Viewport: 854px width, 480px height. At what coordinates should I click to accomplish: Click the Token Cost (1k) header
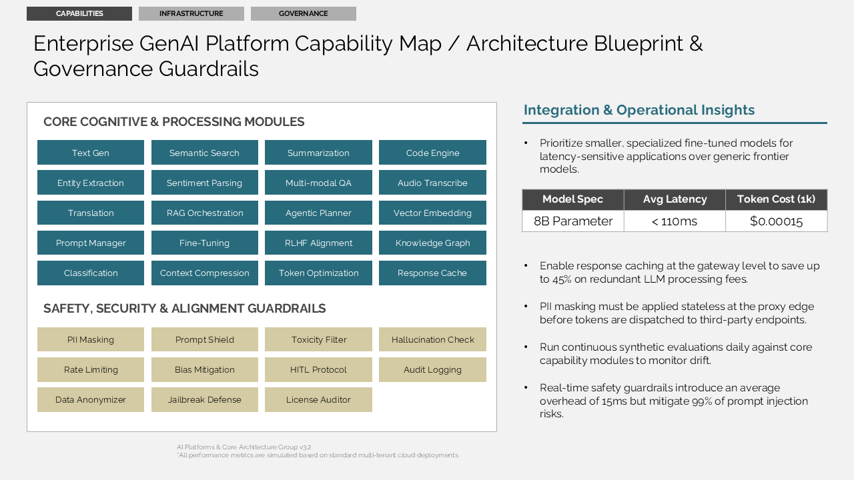pos(776,199)
